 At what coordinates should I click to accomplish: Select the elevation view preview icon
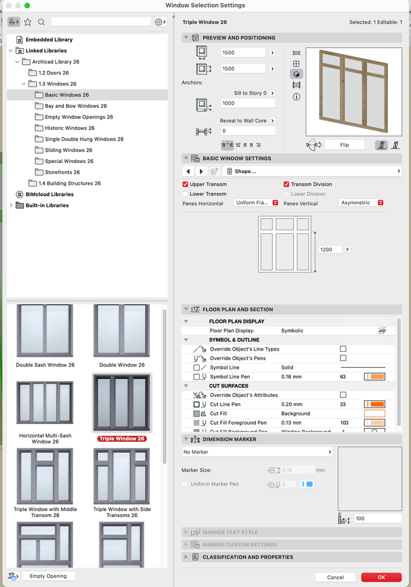point(297,64)
